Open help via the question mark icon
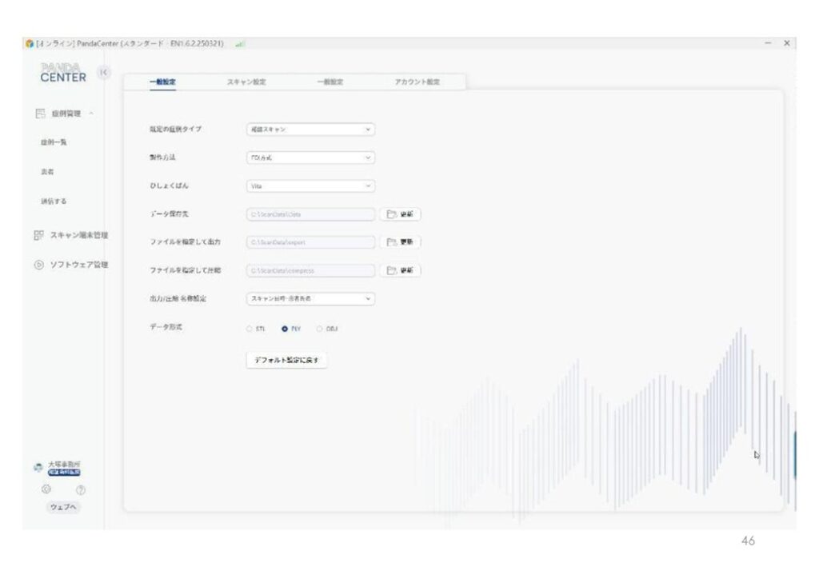This screenshot has width=819, height=567. coord(80,489)
